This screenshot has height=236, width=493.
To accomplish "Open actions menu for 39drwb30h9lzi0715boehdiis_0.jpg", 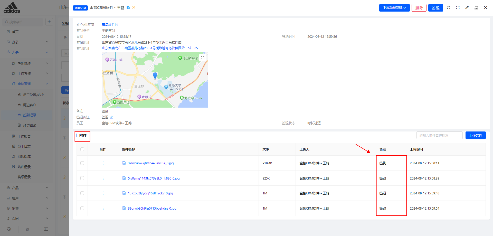I will [x=103, y=208].
